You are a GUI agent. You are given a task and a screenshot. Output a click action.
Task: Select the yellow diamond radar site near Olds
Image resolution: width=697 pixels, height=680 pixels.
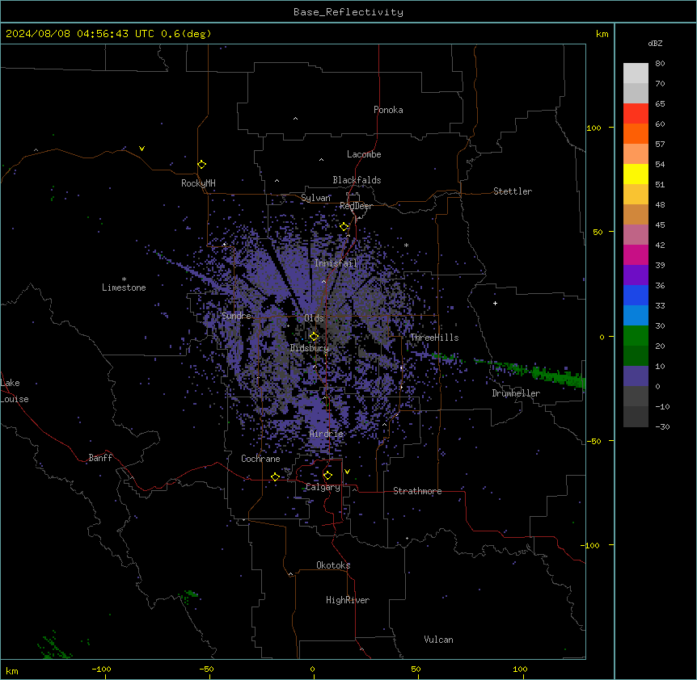pyautogui.click(x=315, y=336)
